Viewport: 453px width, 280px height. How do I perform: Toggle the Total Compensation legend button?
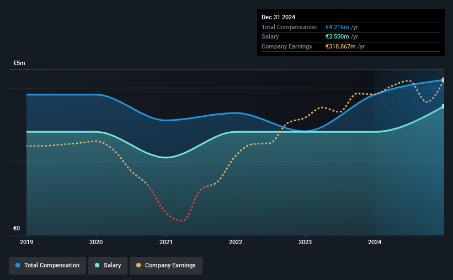tap(47, 266)
